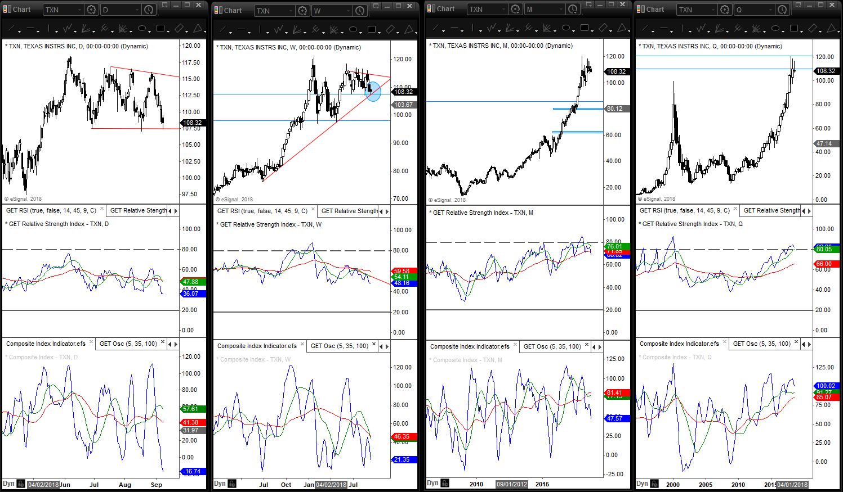Viewport: 843px width, 492px height.
Task: Select the ellipse tool in monthly chart
Action: point(566,27)
